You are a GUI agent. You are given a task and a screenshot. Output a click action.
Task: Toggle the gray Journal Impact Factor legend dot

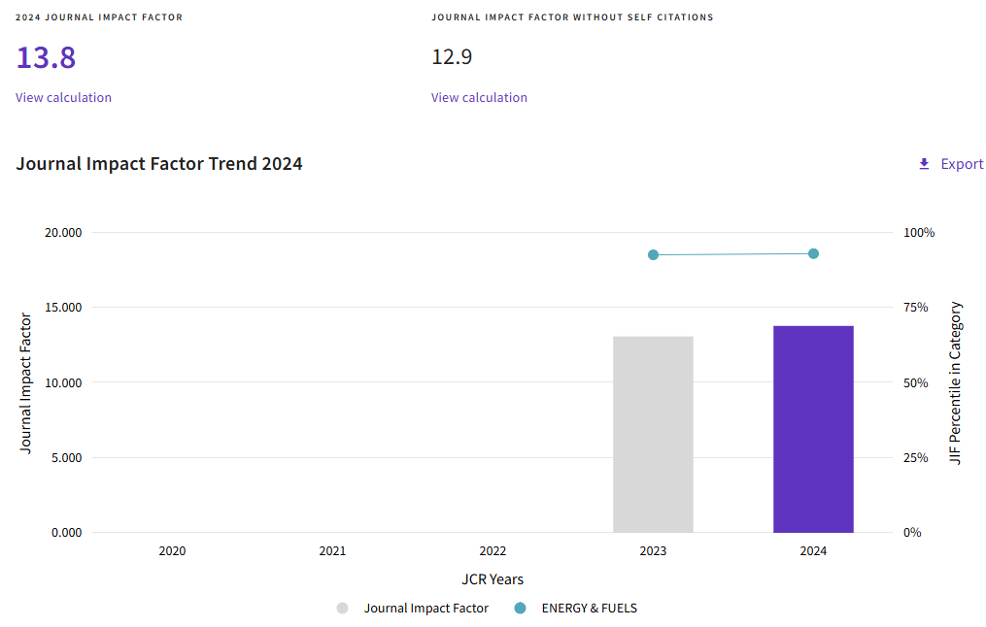pos(342,609)
